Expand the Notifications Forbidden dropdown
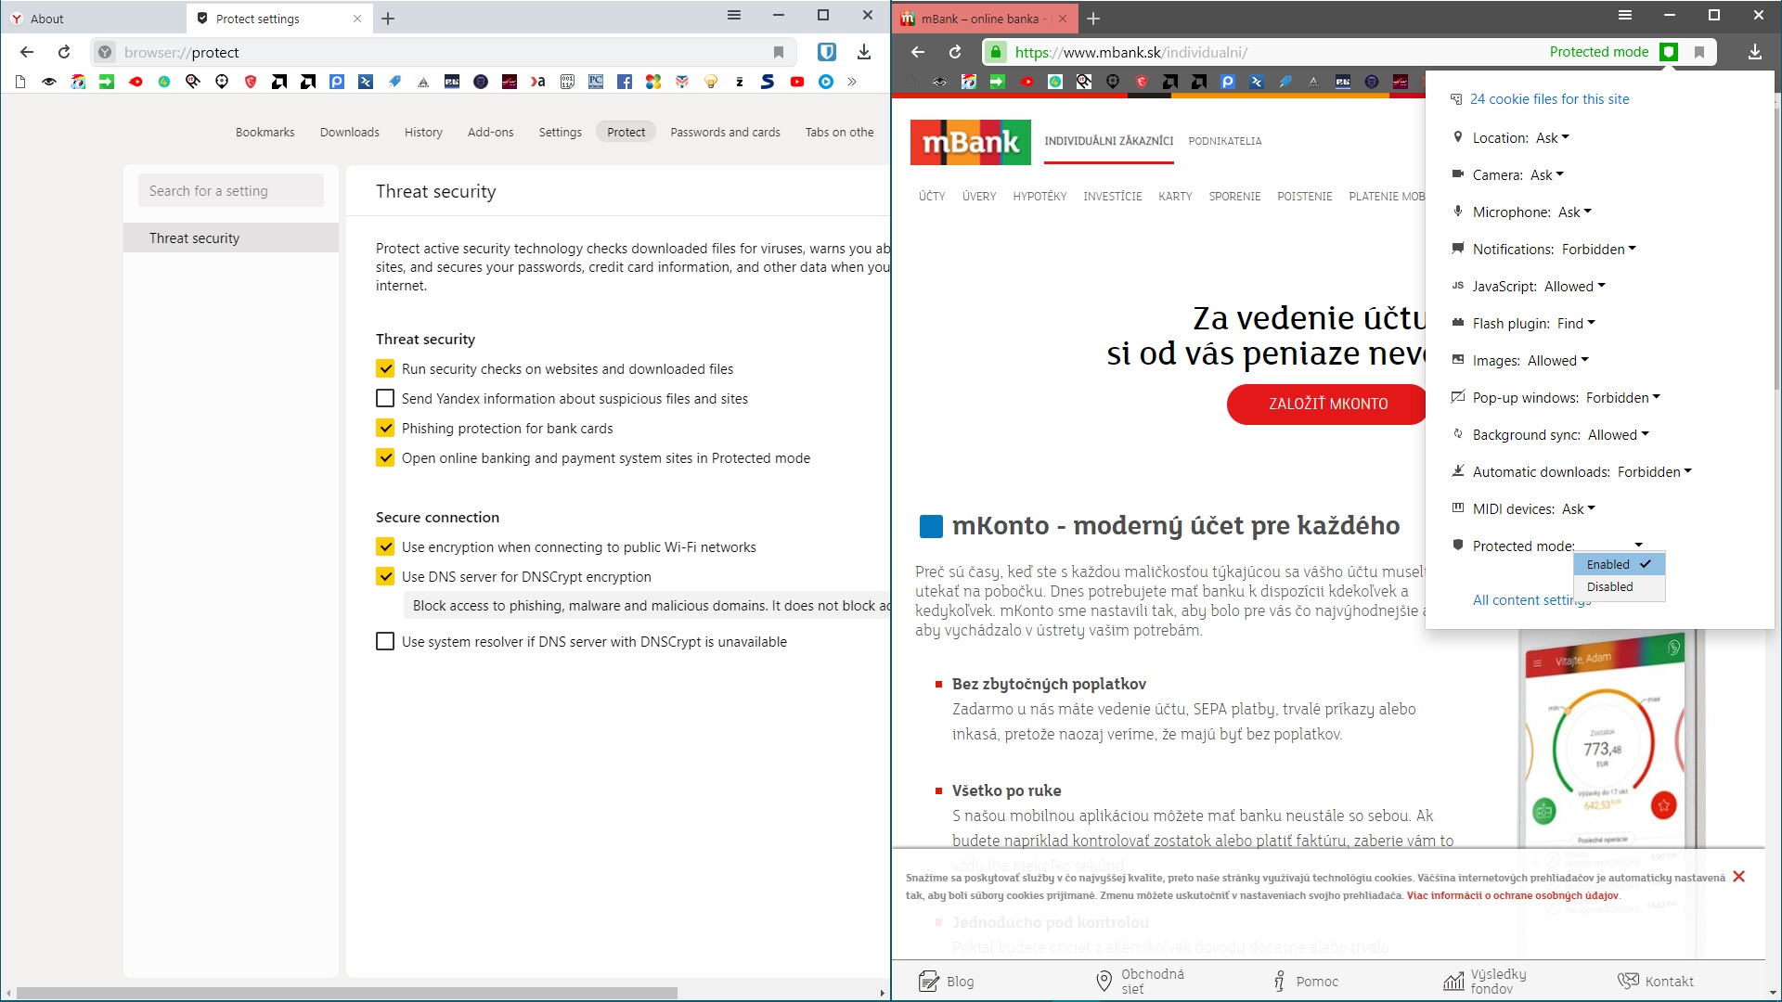The image size is (1782, 1002). pyautogui.click(x=1598, y=249)
